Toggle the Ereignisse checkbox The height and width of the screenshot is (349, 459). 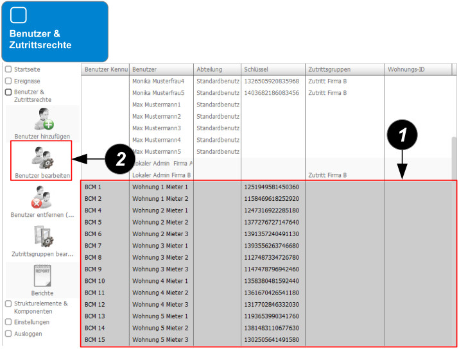click(x=8, y=81)
